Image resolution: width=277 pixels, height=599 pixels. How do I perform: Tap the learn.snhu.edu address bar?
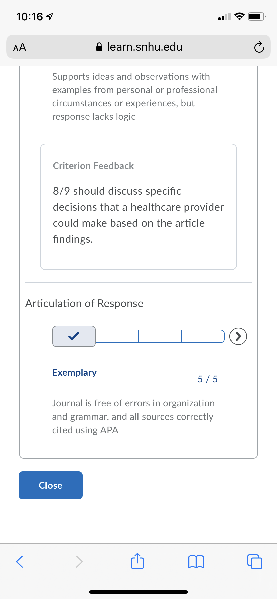coord(138,47)
